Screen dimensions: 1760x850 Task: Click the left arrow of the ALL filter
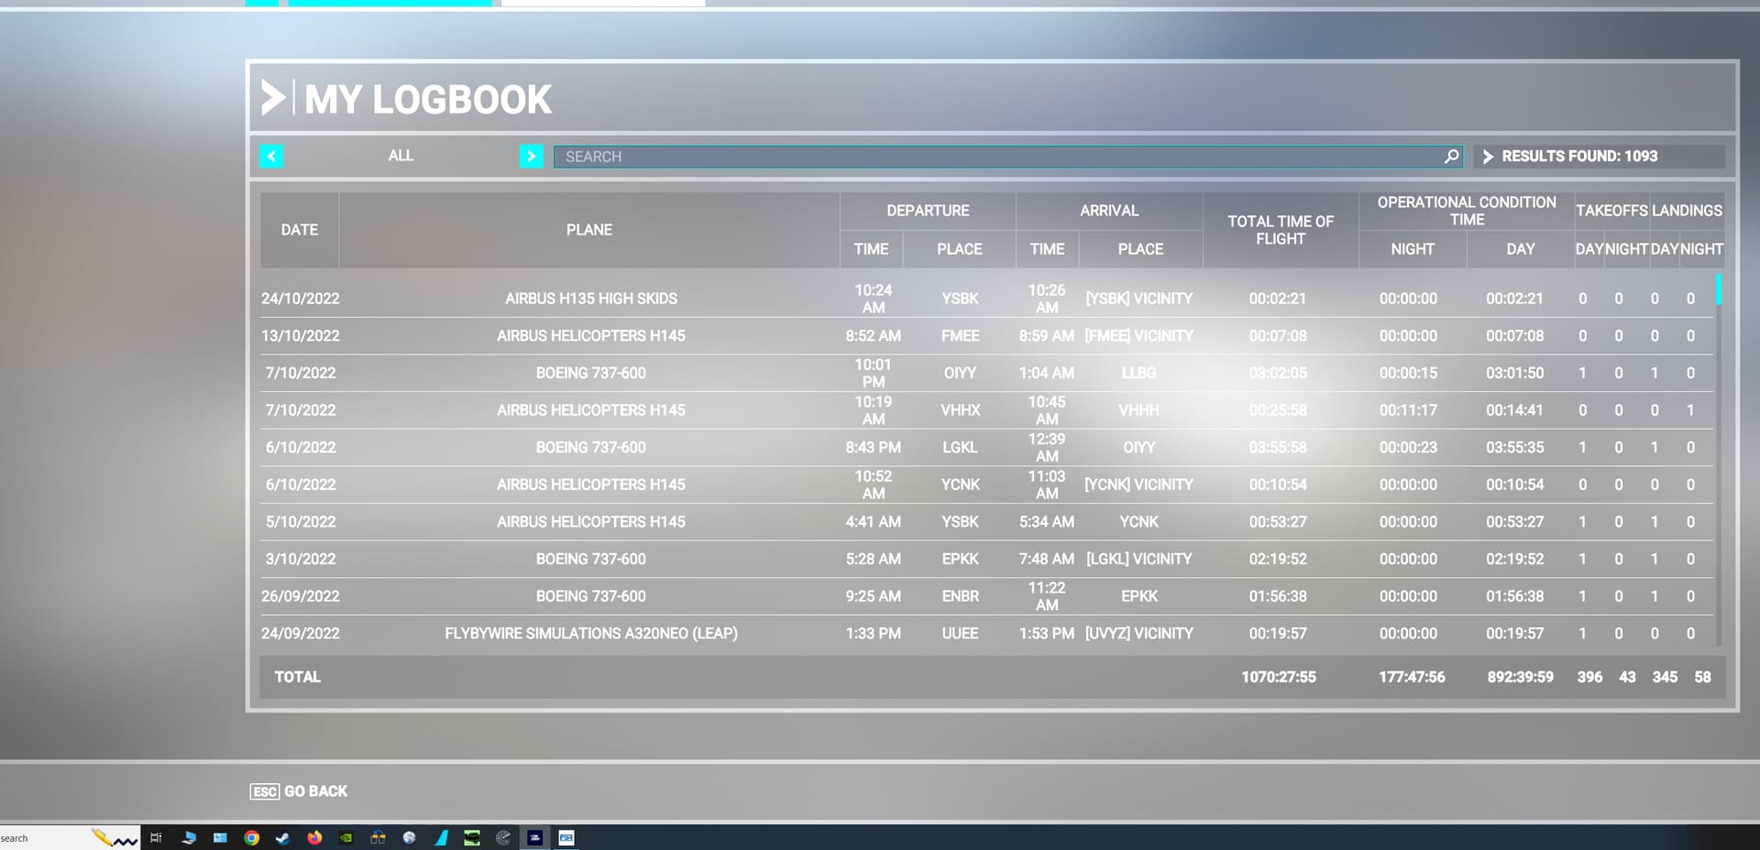click(x=271, y=156)
